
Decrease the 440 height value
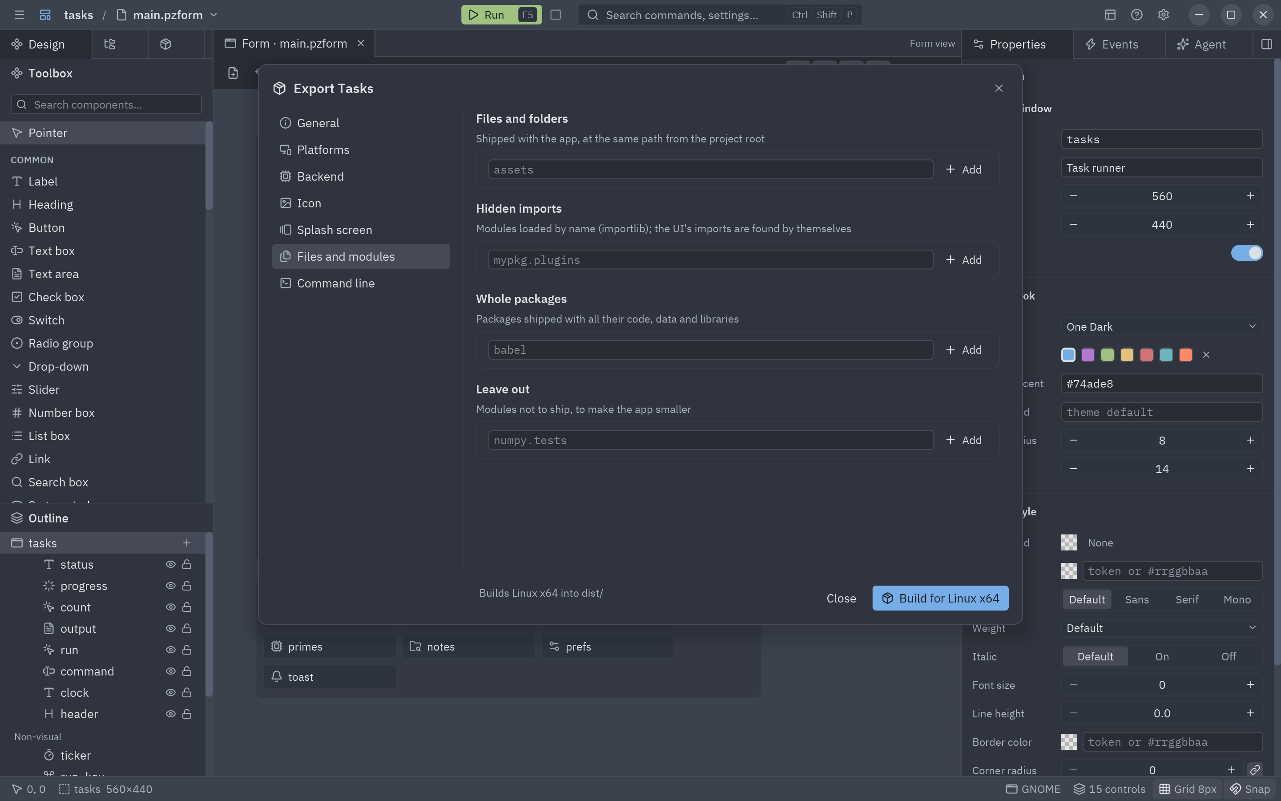1073,225
